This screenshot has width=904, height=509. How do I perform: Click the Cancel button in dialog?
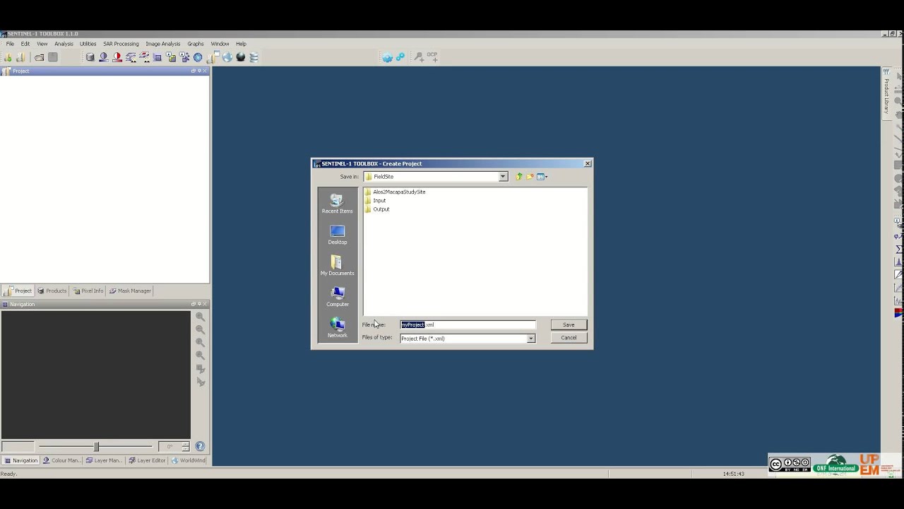pyautogui.click(x=569, y=338)
